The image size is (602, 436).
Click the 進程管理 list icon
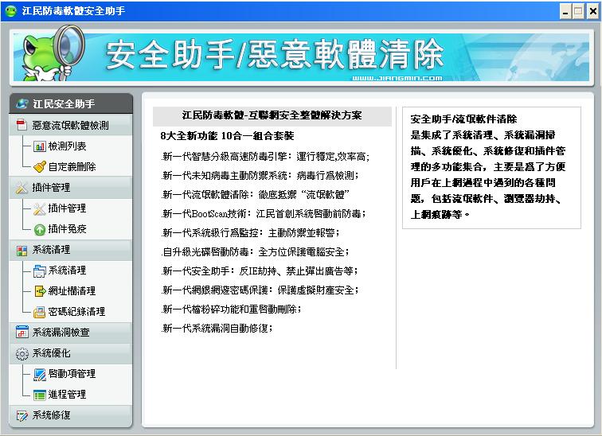pyautogui.click(x=39, y=395)
